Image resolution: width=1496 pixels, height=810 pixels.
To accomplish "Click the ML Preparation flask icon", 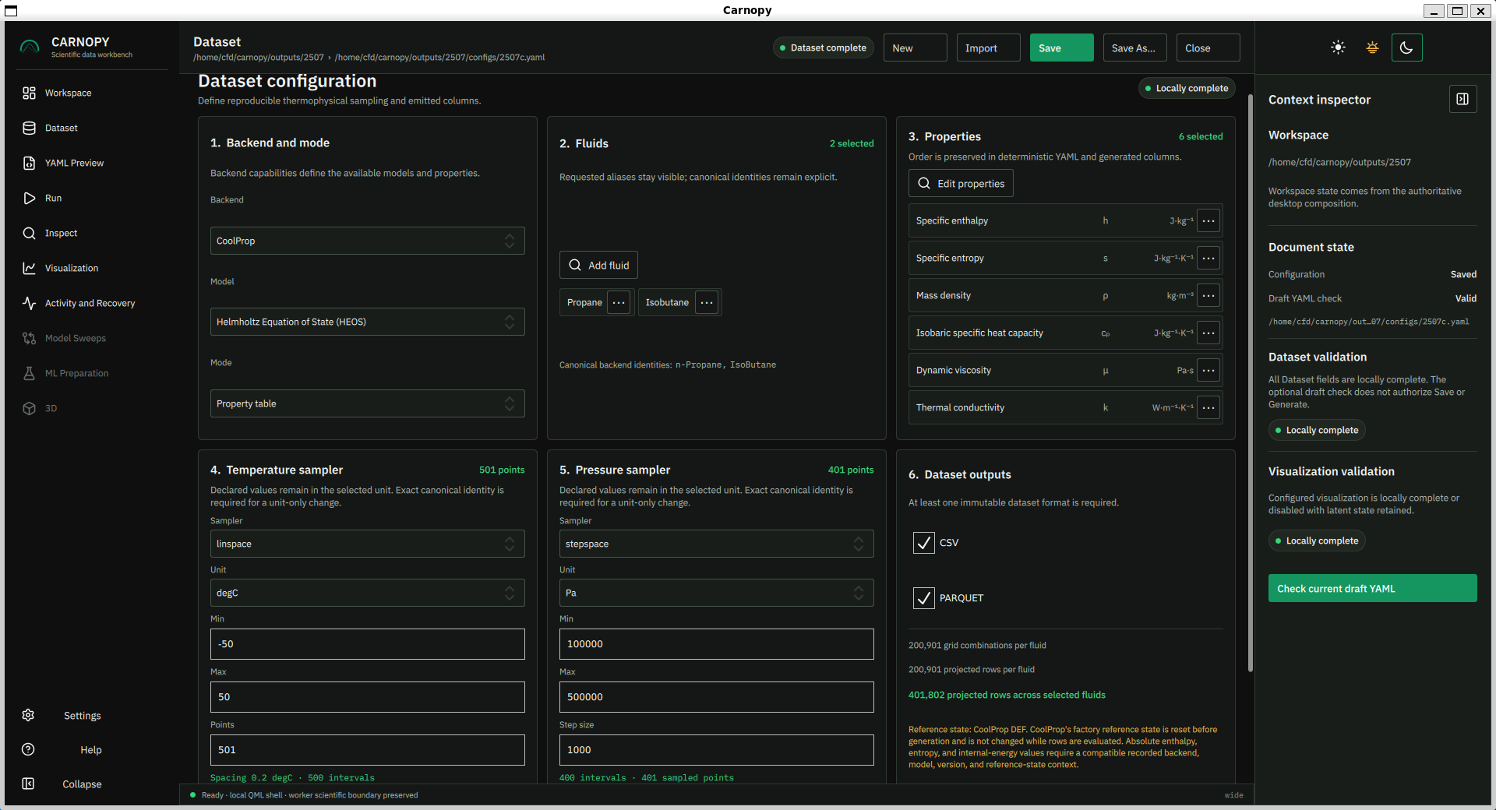I will coord(29,373).
